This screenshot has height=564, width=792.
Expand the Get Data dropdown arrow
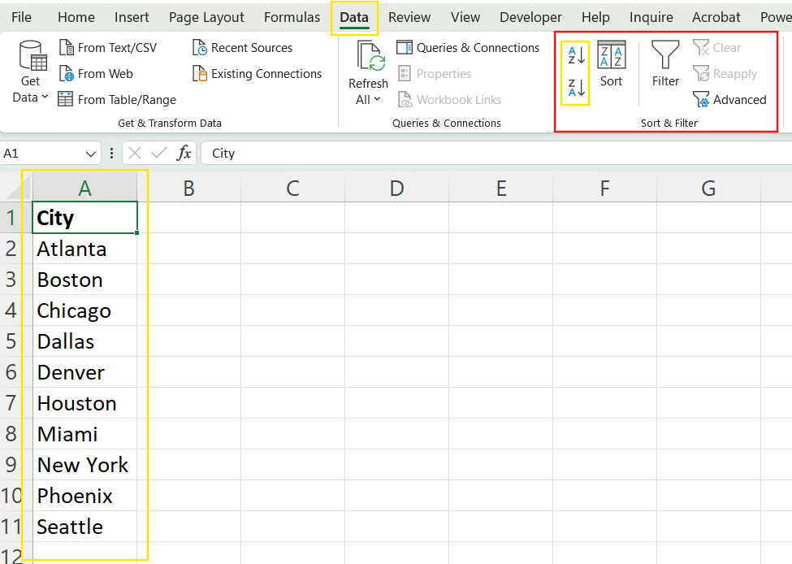(45, 97)
